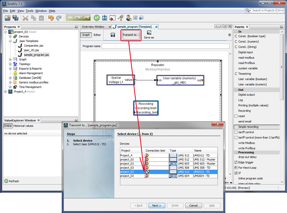Viewport: 287px width, 213px height.
Task: Click the Undo arrow in the toolbar
Action: [x=51, y=18]
